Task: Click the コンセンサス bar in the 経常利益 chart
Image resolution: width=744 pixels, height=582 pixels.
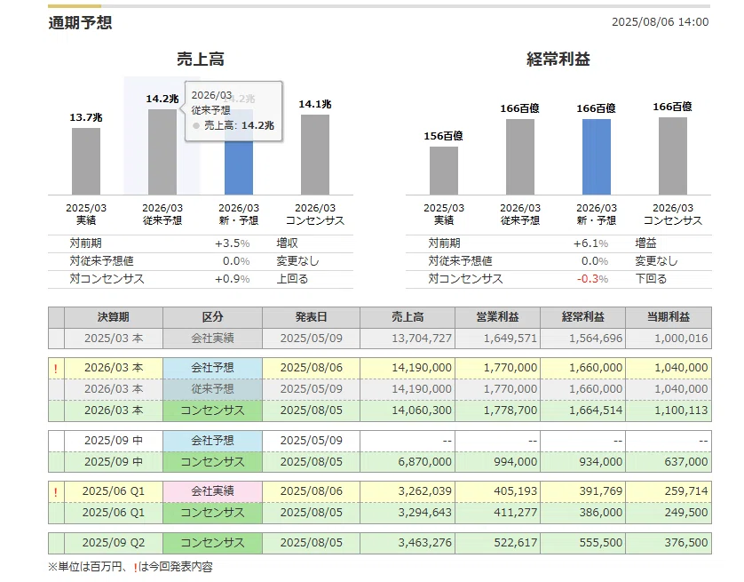Action: coord(673,156)
